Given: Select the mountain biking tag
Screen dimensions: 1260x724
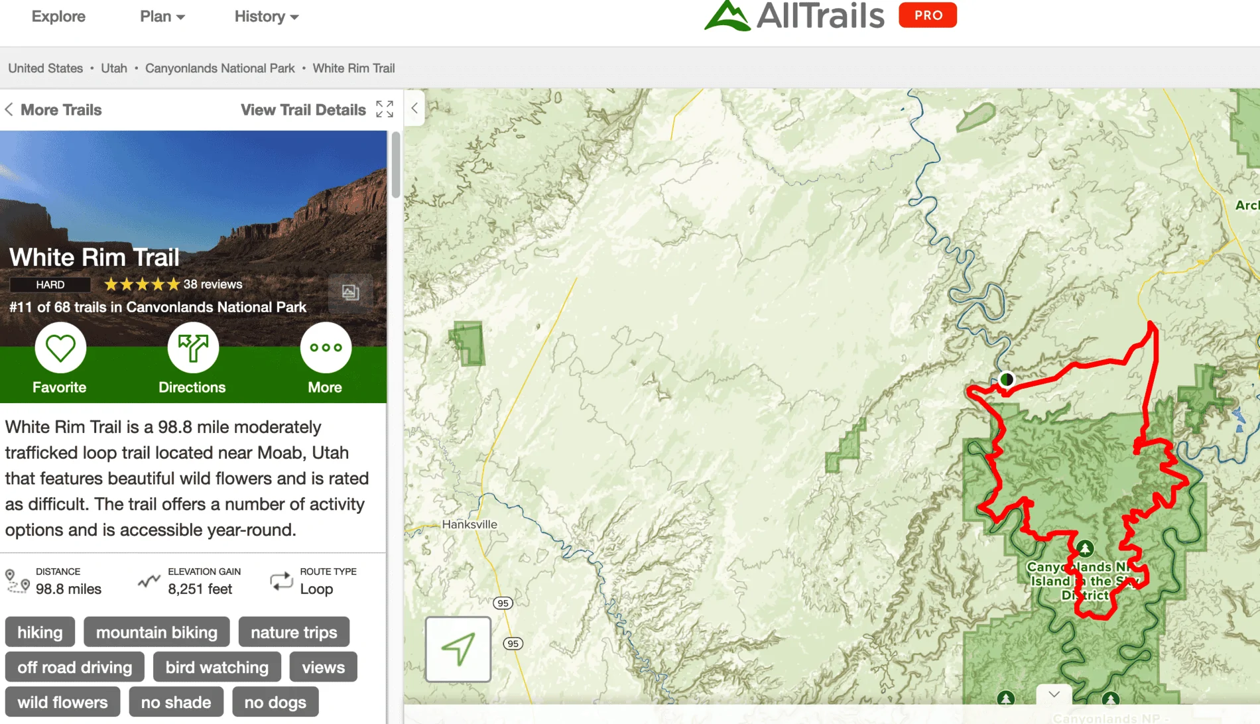Looking at the screenshot, I should [x=157, y=632].
